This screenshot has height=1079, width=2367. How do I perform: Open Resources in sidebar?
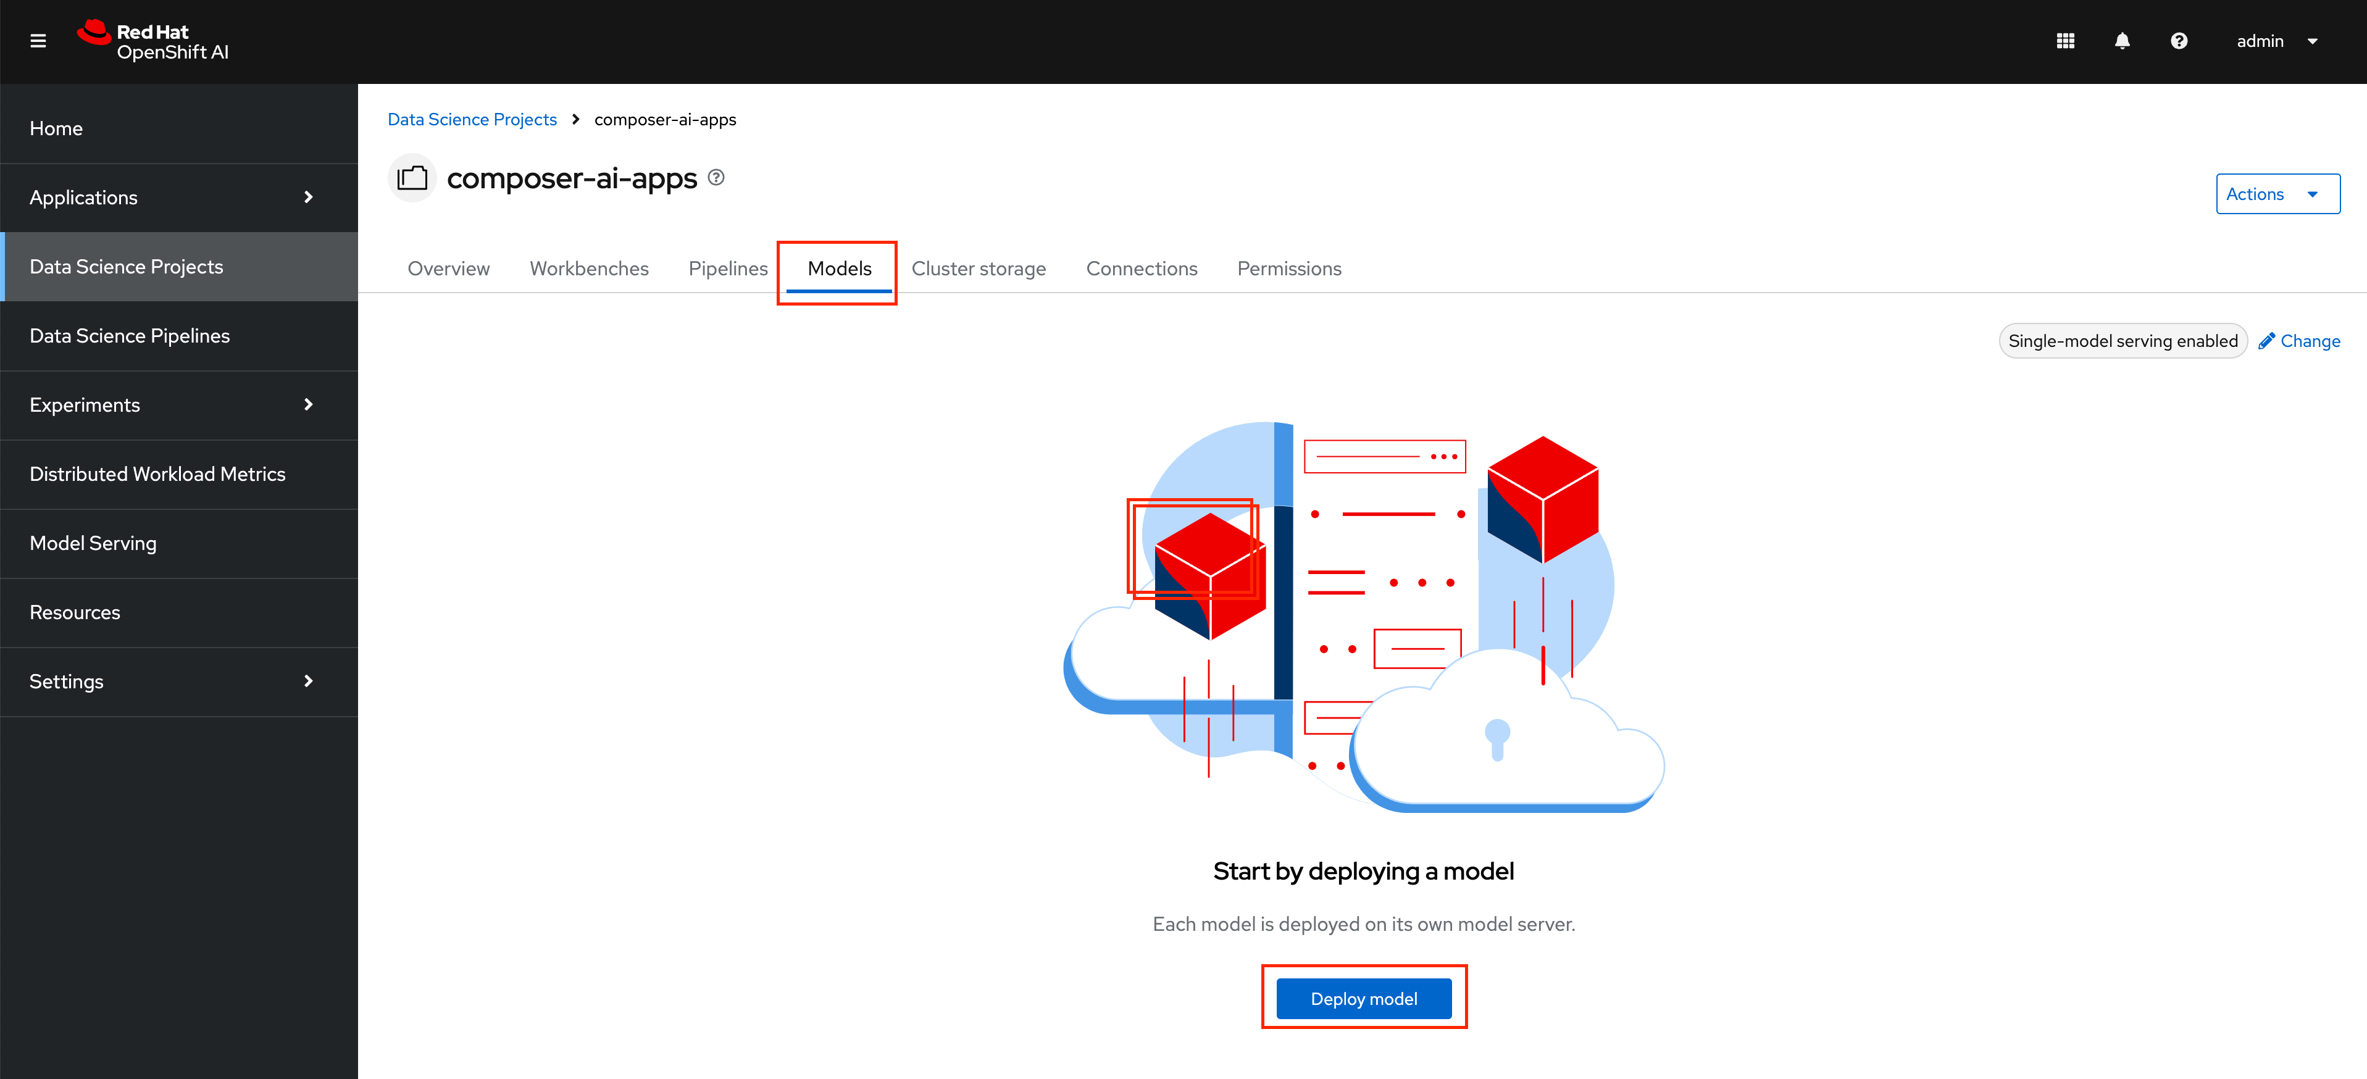tap(179, 612)
